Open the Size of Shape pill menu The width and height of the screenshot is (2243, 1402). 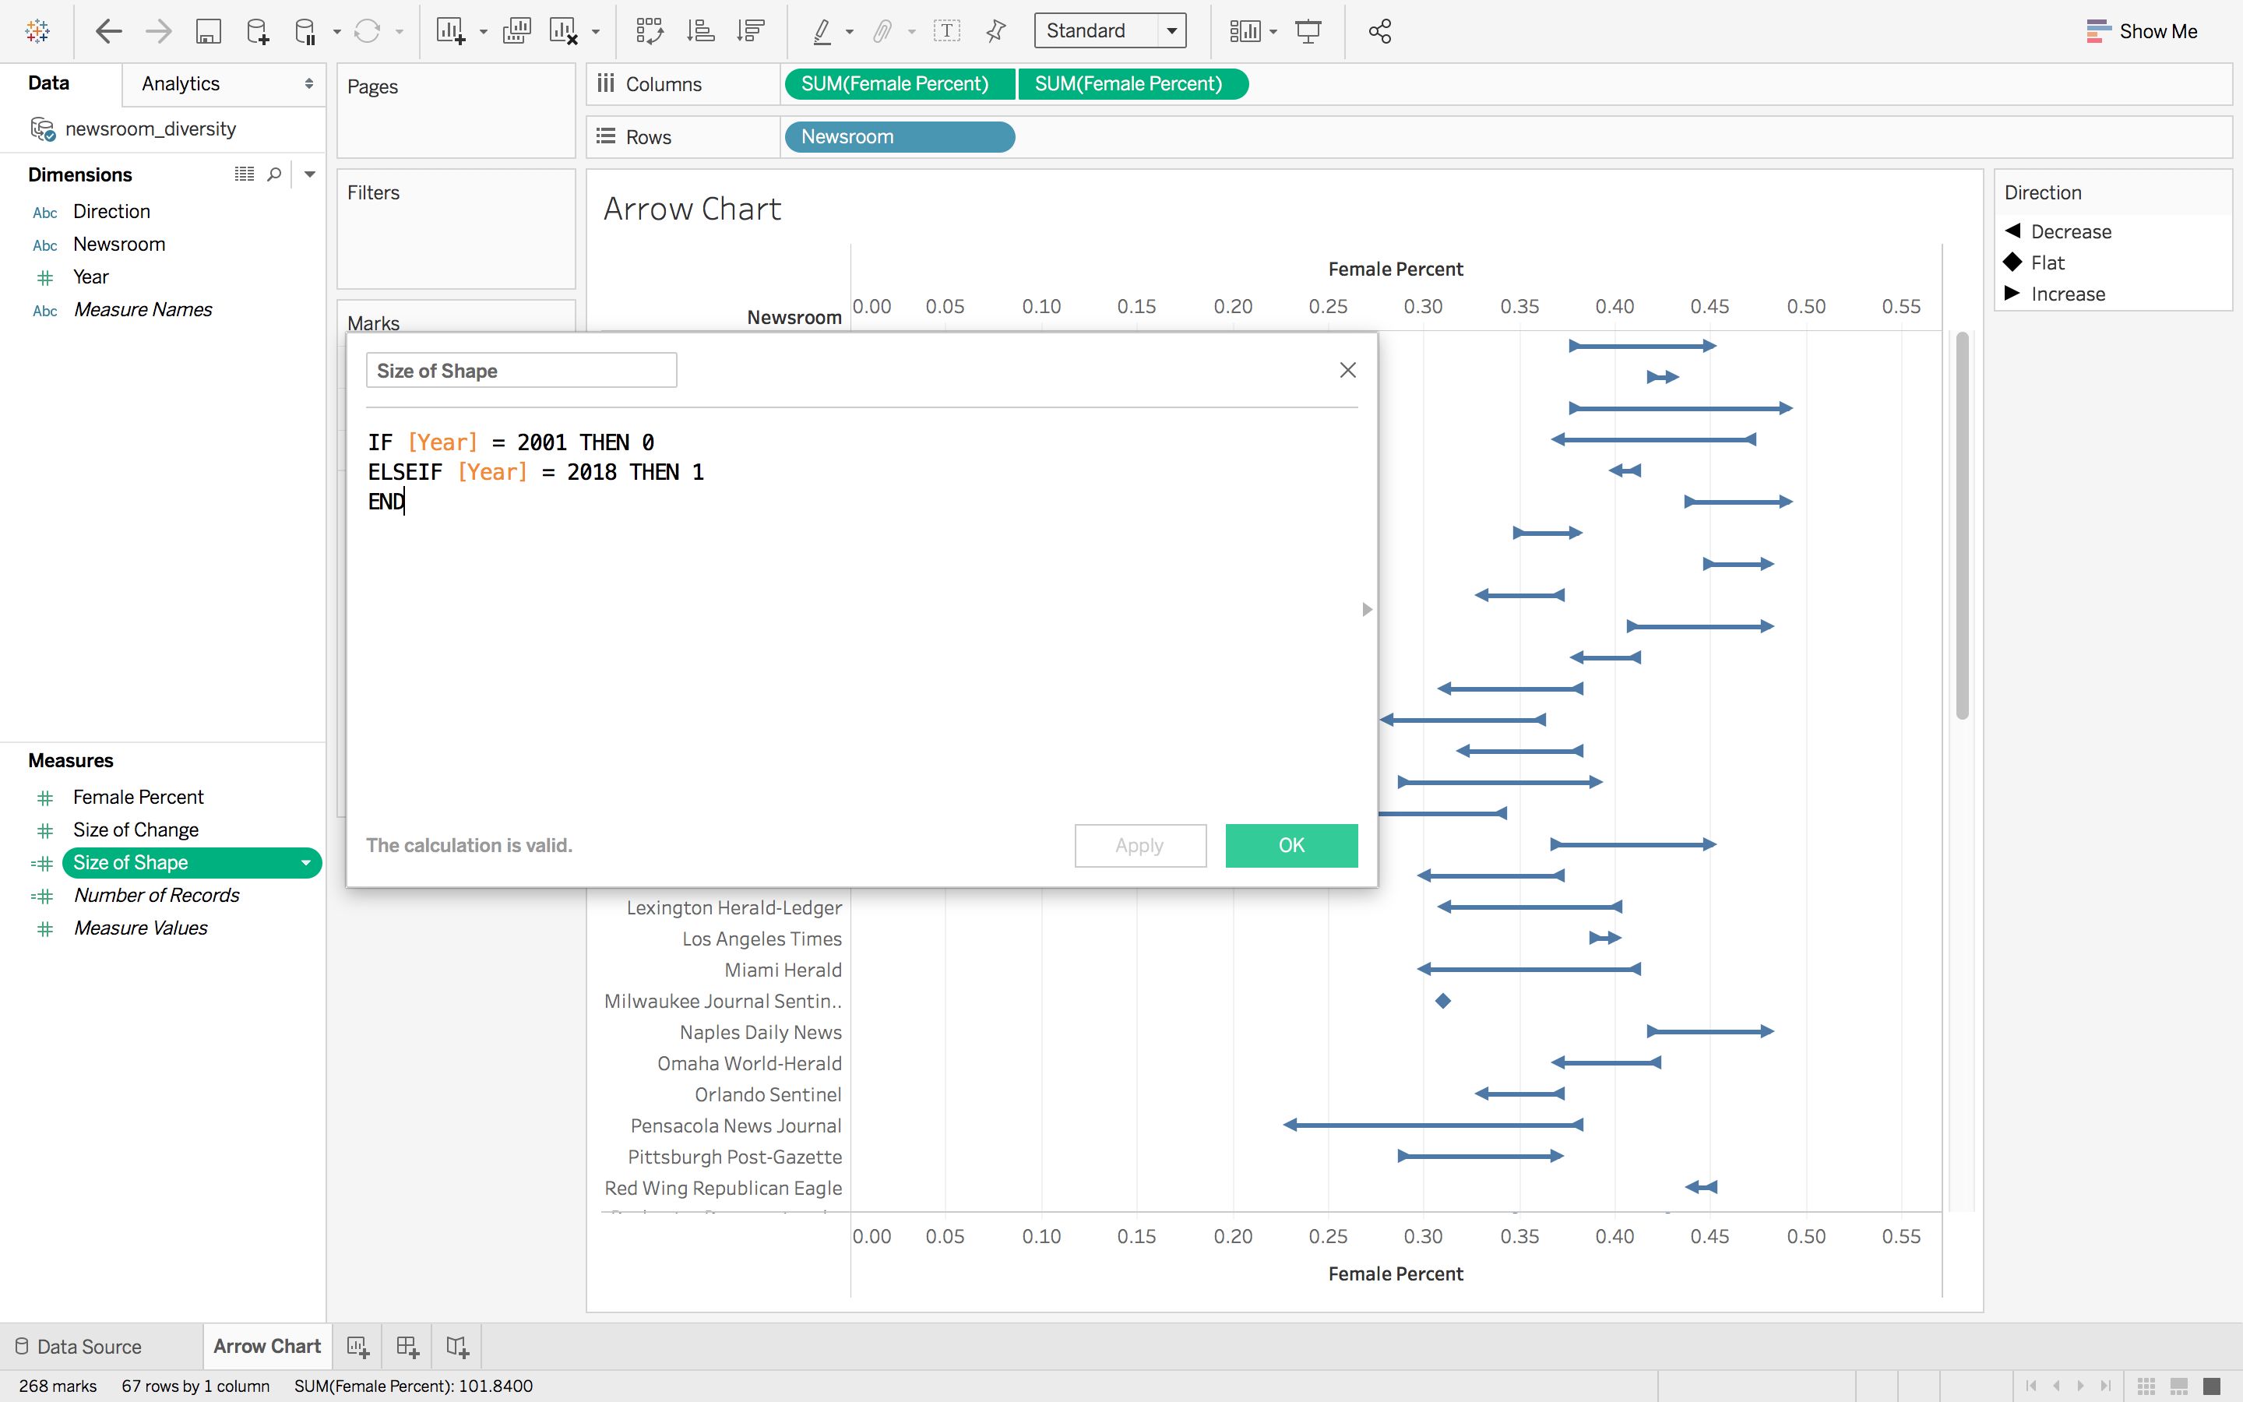pos(306,862)
